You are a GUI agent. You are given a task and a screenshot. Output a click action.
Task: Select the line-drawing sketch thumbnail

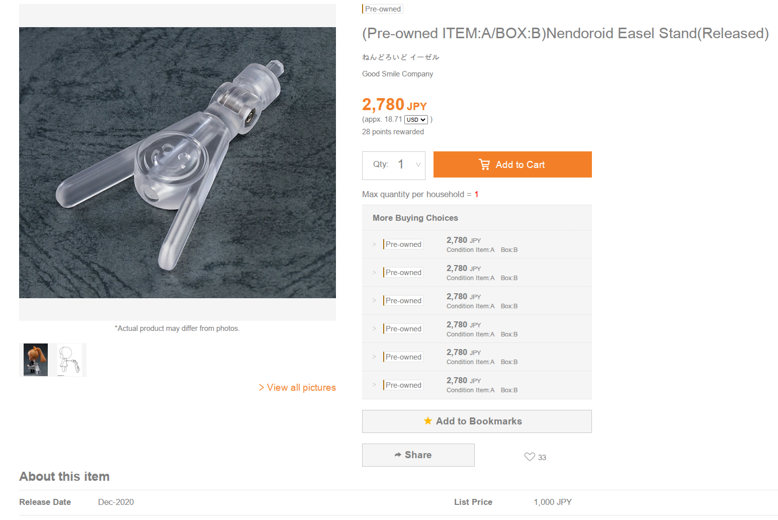click(x=69, y=360)
